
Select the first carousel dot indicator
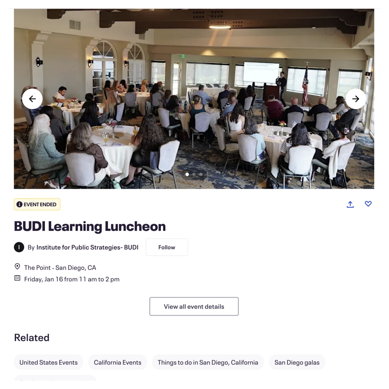pos(187,174)
